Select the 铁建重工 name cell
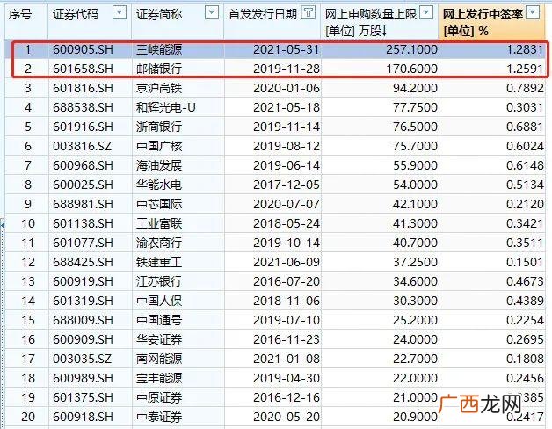This screenshot has width=552, height=429. click(x=159, y=262)
